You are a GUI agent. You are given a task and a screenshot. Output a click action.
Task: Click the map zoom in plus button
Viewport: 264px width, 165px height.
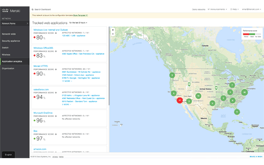113,30
